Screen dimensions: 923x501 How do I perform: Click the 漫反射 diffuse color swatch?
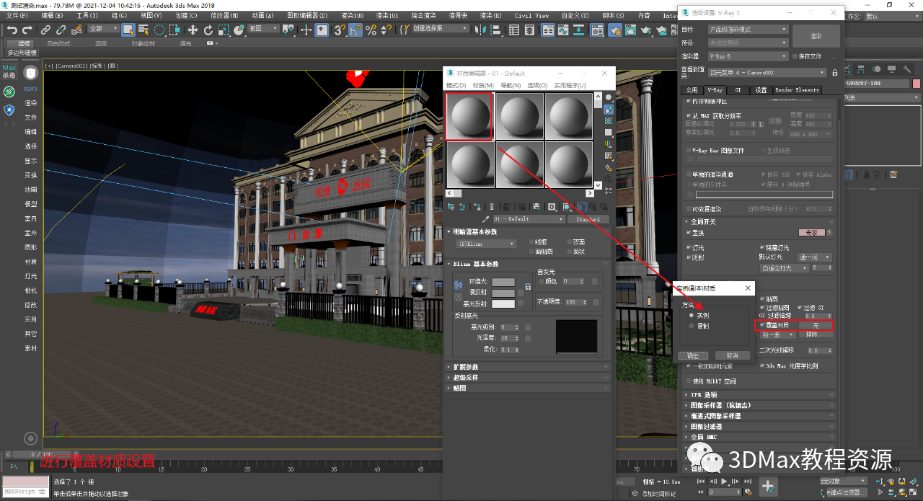[503, 293]
